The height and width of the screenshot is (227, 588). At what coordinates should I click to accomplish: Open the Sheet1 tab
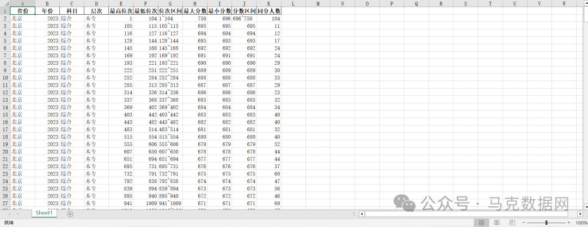click(x=44, y=213)
